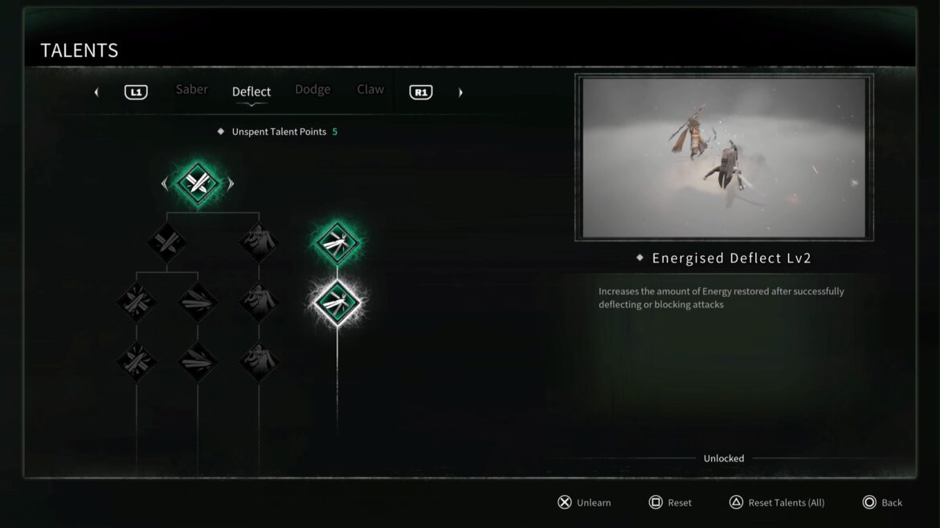Click the Back button
Viewport: 940px width, 528px height.
click(882, 502)
